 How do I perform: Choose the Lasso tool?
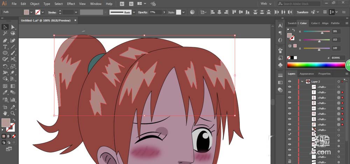click(13, 33)
